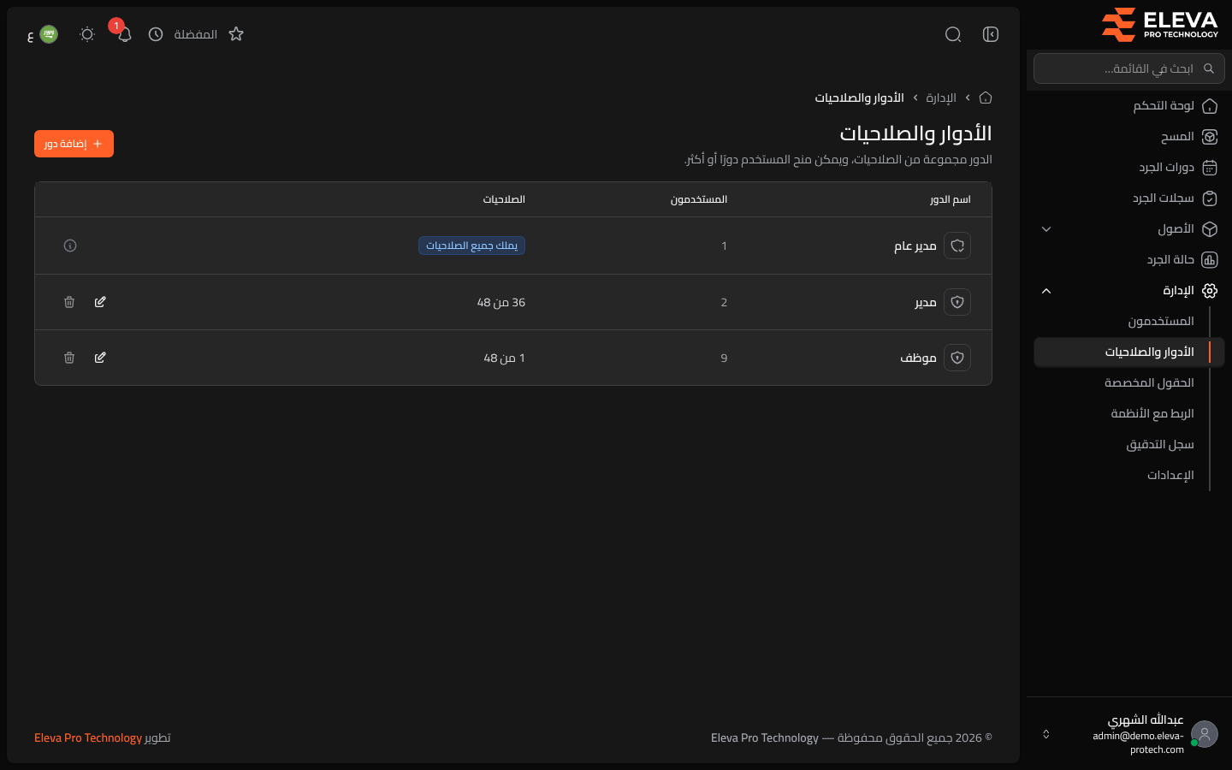Delete the موظف role

(69, 358)
